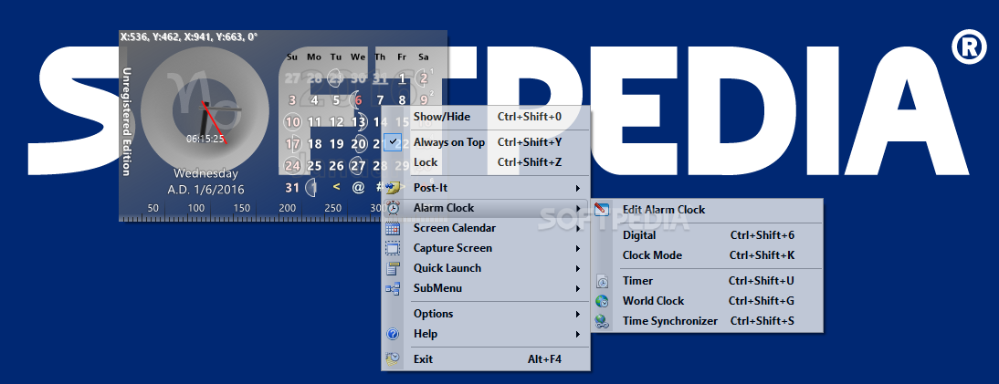Click the Edit Alarm Clock icon
Viewport: 999px width, 384px height.
(x=602, y=210)
